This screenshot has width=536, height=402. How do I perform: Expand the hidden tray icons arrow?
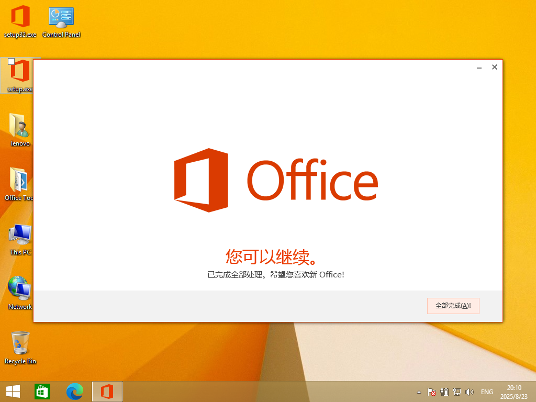(x=419, y=392)
